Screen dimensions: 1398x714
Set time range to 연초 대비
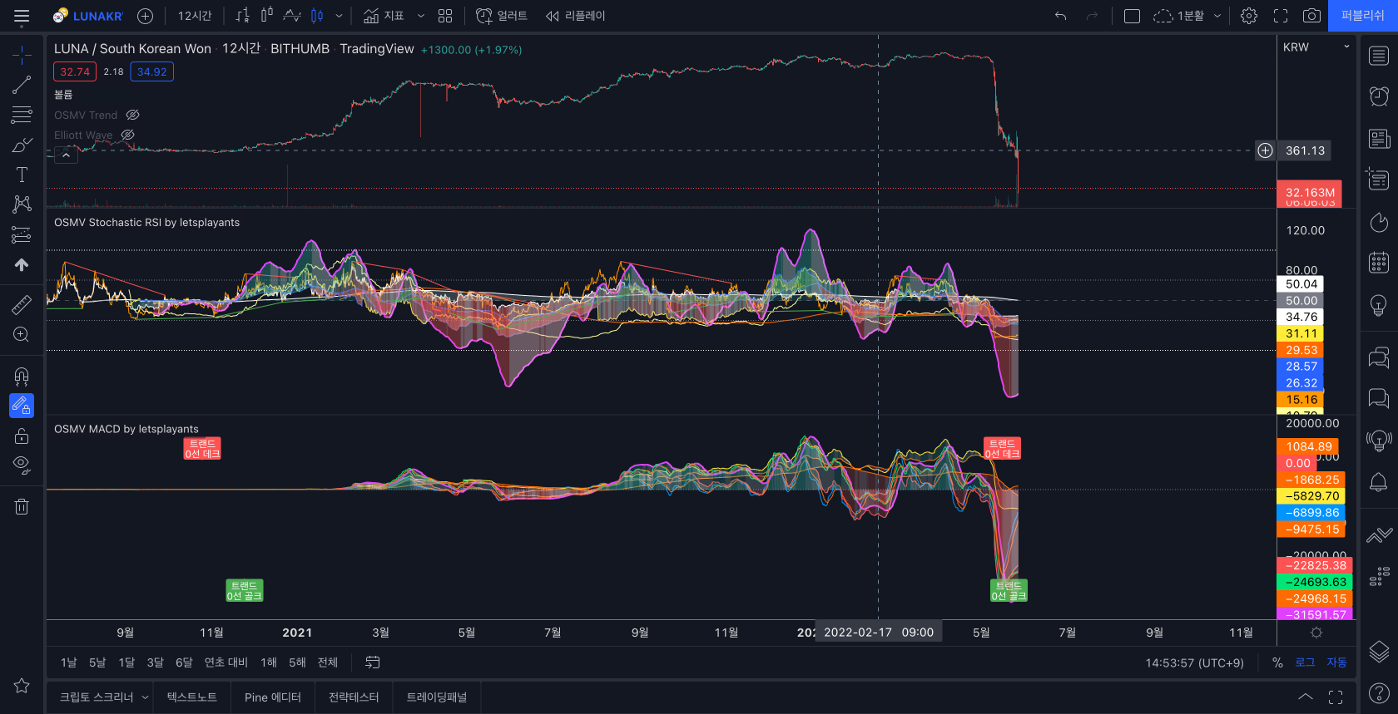coord(226,662)
